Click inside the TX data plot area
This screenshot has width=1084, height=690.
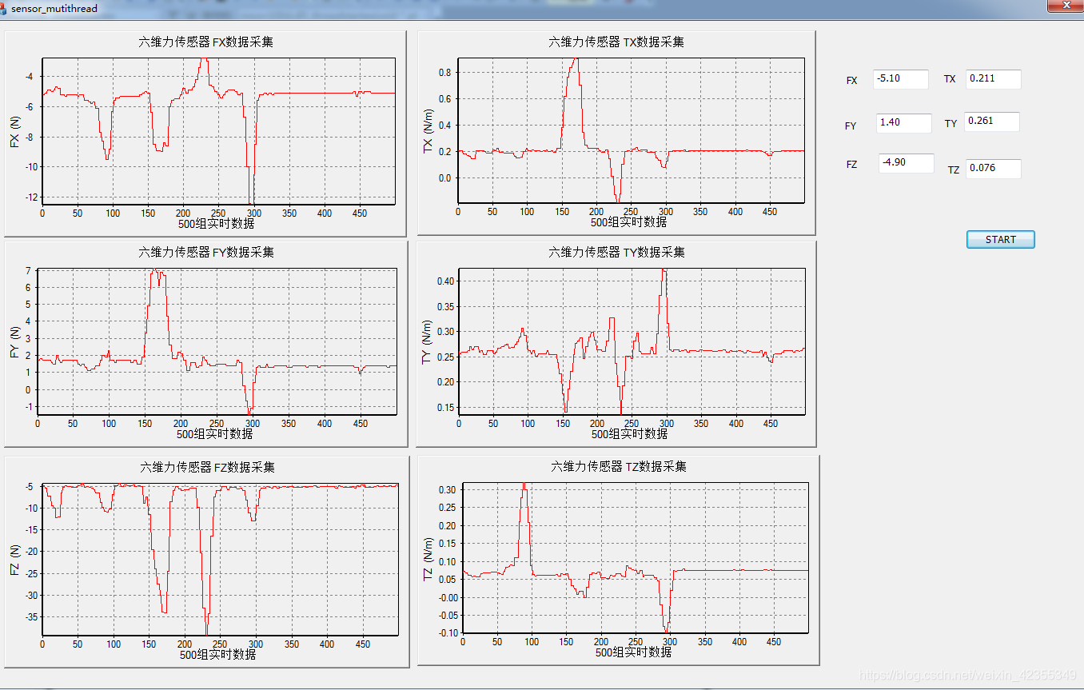tap(631, 131)
